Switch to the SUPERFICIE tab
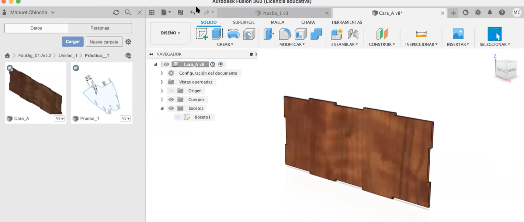Image resolution: width=524 pixels, height=222 pixels. [x=243, y=22]
